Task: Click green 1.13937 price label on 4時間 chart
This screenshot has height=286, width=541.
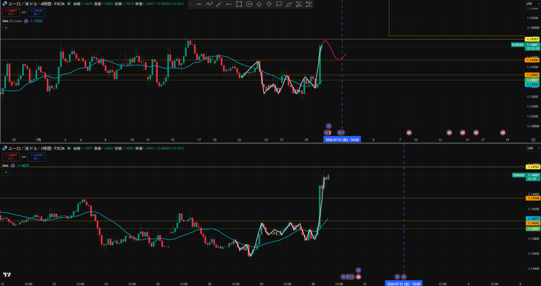Action: point(531,80)
